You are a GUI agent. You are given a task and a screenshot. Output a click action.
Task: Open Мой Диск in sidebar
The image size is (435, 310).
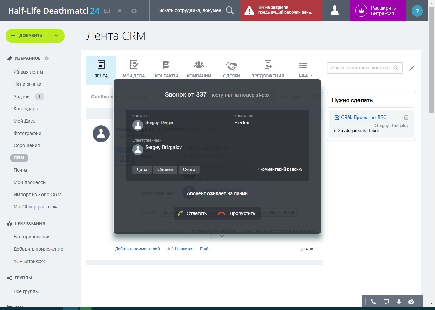[24, 121]
